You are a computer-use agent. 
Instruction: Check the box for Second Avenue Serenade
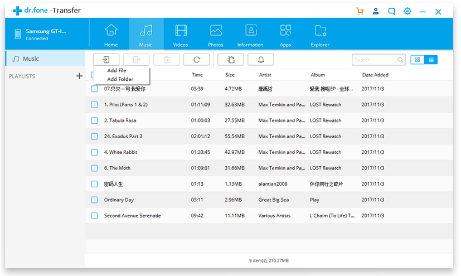(94, 216)
